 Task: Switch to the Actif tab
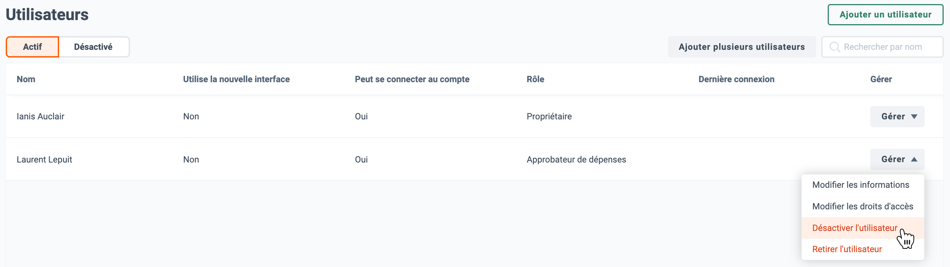click(32, 47)
